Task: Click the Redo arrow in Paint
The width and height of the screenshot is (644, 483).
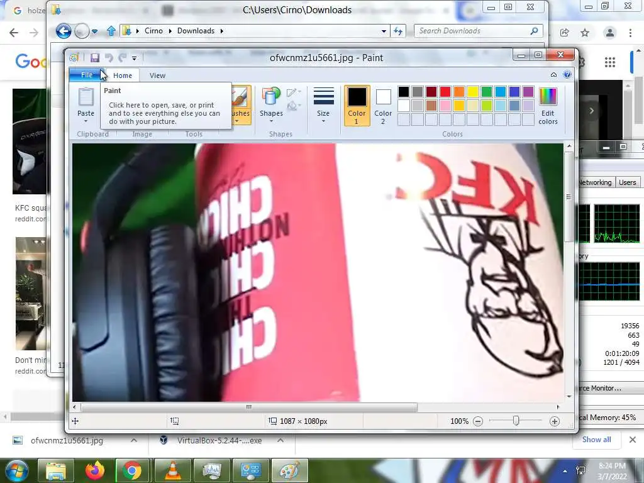Action: point(123,58)
